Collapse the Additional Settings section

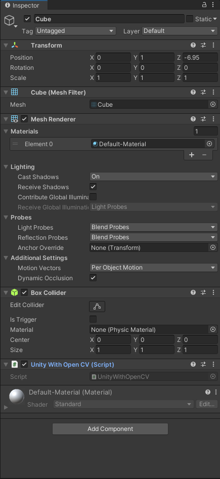[6, 258]
